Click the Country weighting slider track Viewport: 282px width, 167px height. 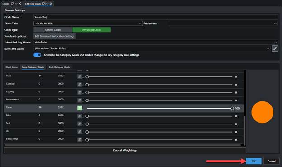coord(160,92)
